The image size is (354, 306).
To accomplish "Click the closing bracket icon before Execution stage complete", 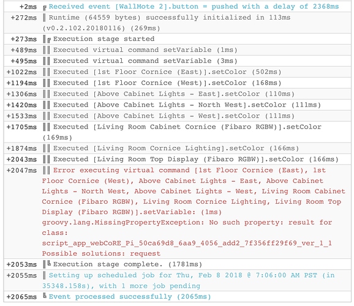I will click(49, 263).
